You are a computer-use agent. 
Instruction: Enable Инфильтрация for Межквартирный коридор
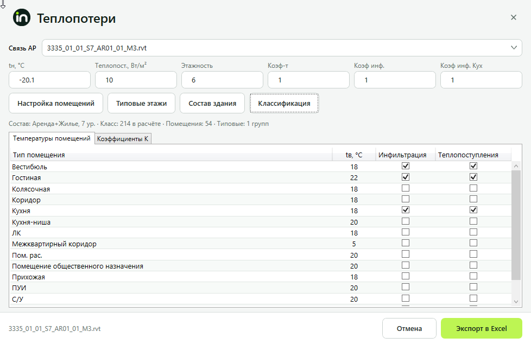pyautogui.click(x=406, y=243)
